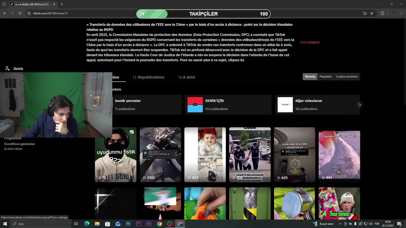Open the 'uyudunmu fıstık' video with 75 views
Viewport: 406px width, 228px height.
click(115, 155)
